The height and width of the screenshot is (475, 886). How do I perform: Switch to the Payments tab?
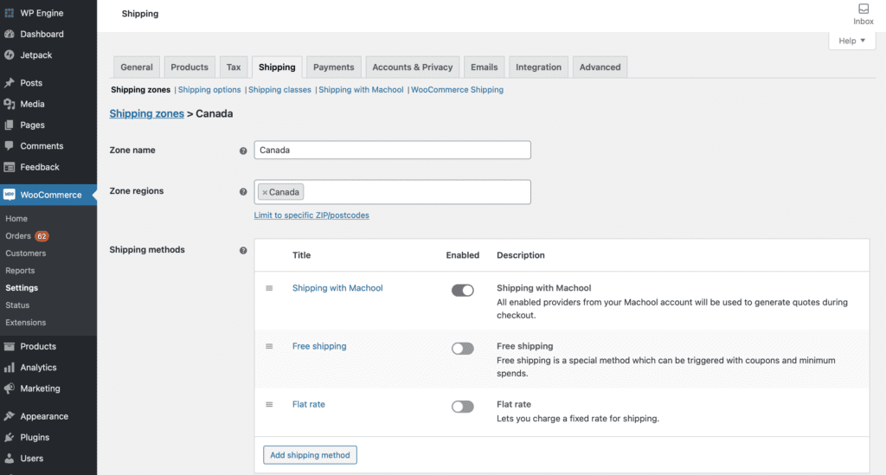[x=333, y=67]
